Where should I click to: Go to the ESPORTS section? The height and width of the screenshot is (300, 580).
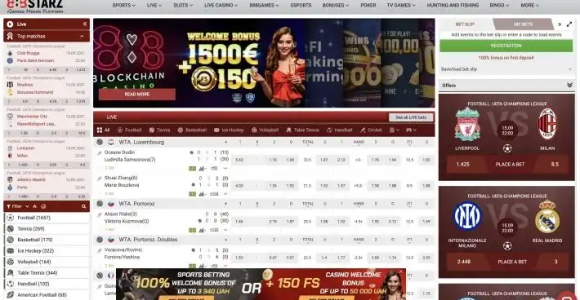coord(301,5)
